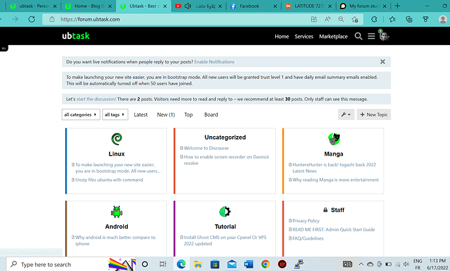
Task: Open the taskbar volume speaker icon
Action: 406,264
